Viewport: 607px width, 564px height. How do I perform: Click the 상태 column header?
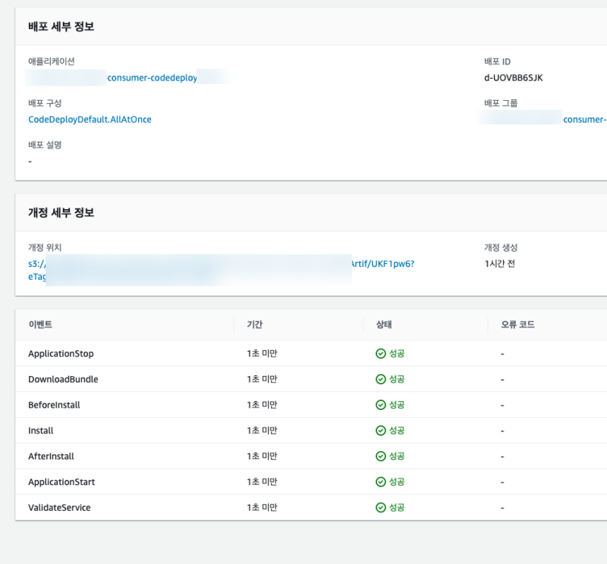pos(384,324)
